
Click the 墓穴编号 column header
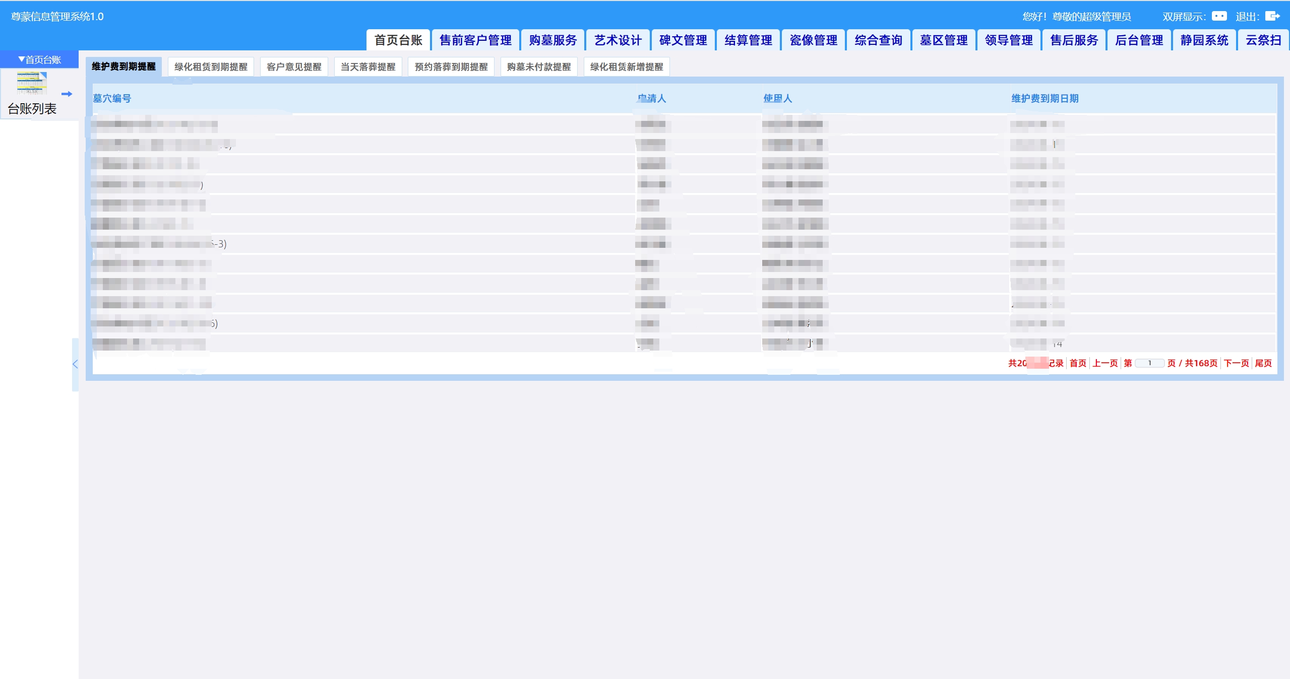tap(112, 98)
